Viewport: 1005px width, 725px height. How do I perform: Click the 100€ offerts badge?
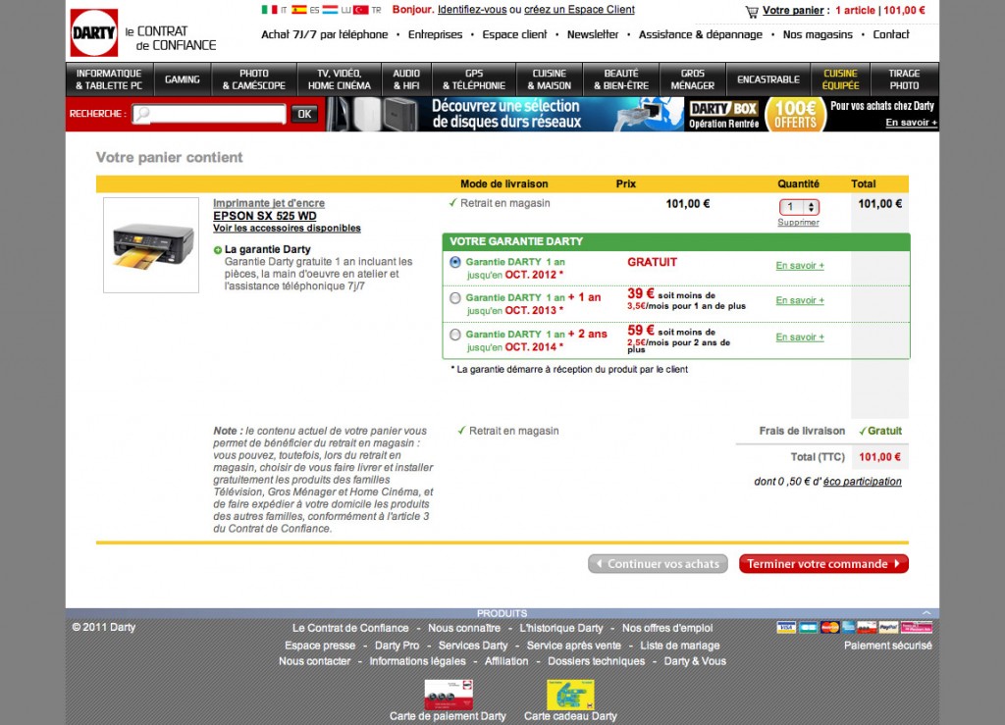click(795, 115)
